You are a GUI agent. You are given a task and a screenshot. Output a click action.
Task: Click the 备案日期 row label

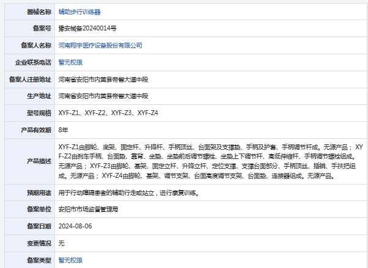click(x=39, y=226)
